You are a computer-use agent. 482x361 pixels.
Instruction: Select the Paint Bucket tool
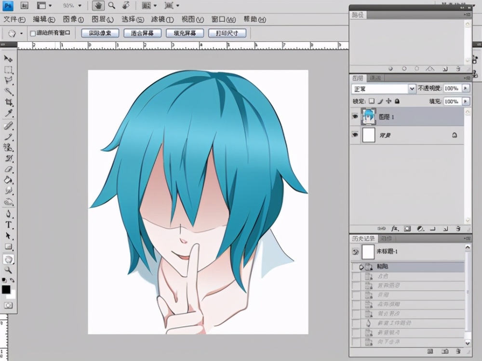coord(8,180)
